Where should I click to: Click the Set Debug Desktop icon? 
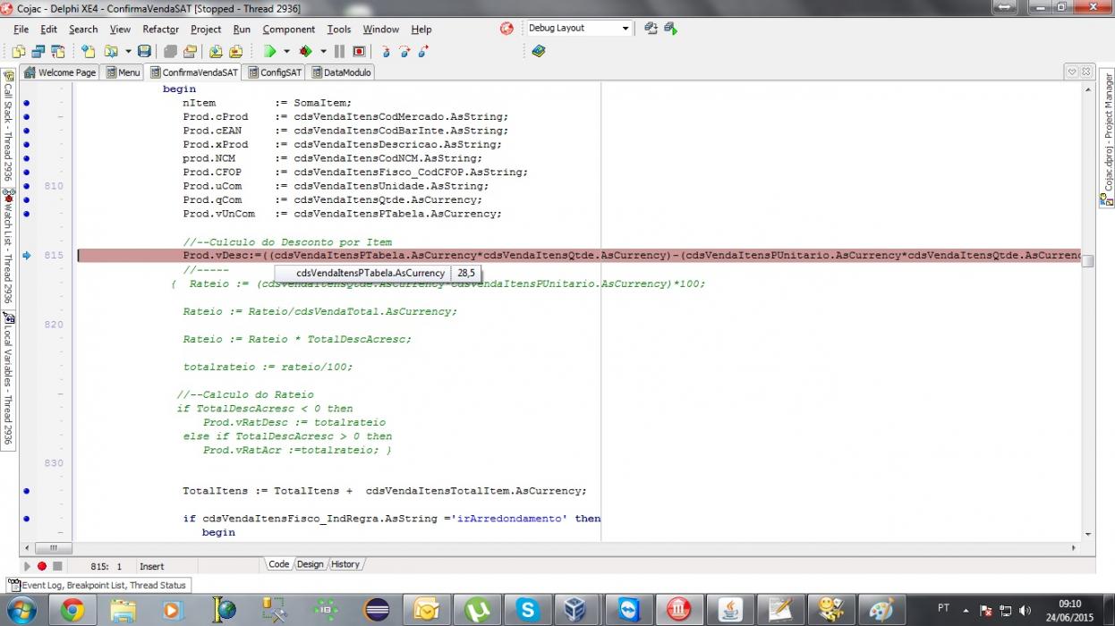670,29
